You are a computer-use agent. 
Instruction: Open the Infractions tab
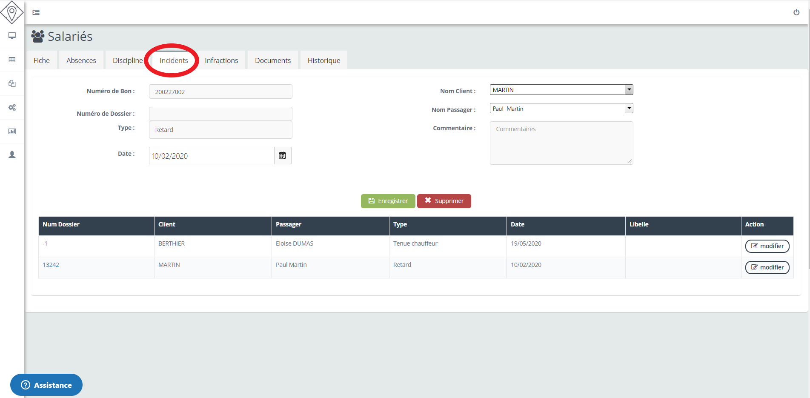[221, 60]
